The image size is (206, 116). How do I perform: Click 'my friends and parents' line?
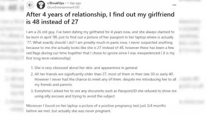click(x=53, y=85)
